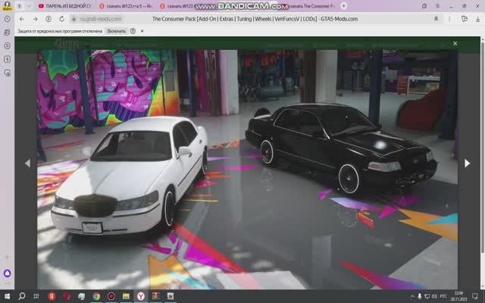Screen dimensions: 485x303
Task: Switch to 'скачать W123 гта 5' Yandex tab
Action: click(x=125, y=6)
